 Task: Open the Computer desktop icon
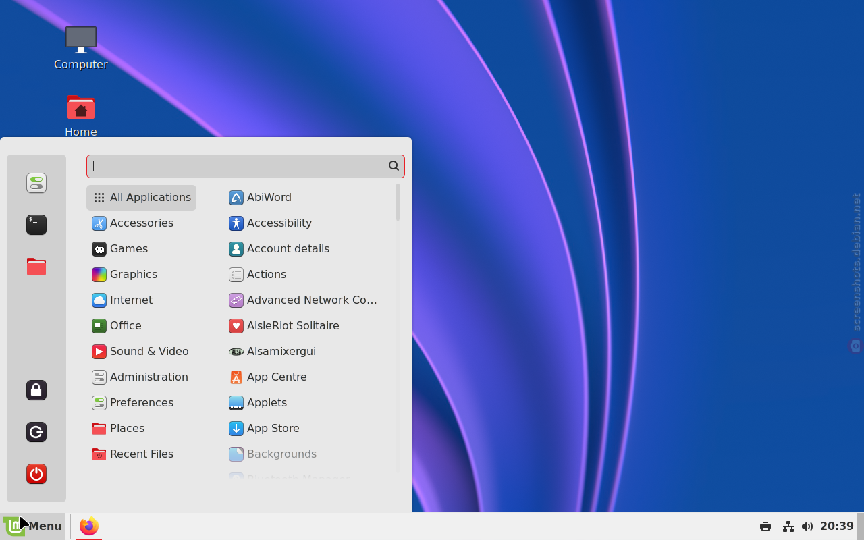(81, 47)
